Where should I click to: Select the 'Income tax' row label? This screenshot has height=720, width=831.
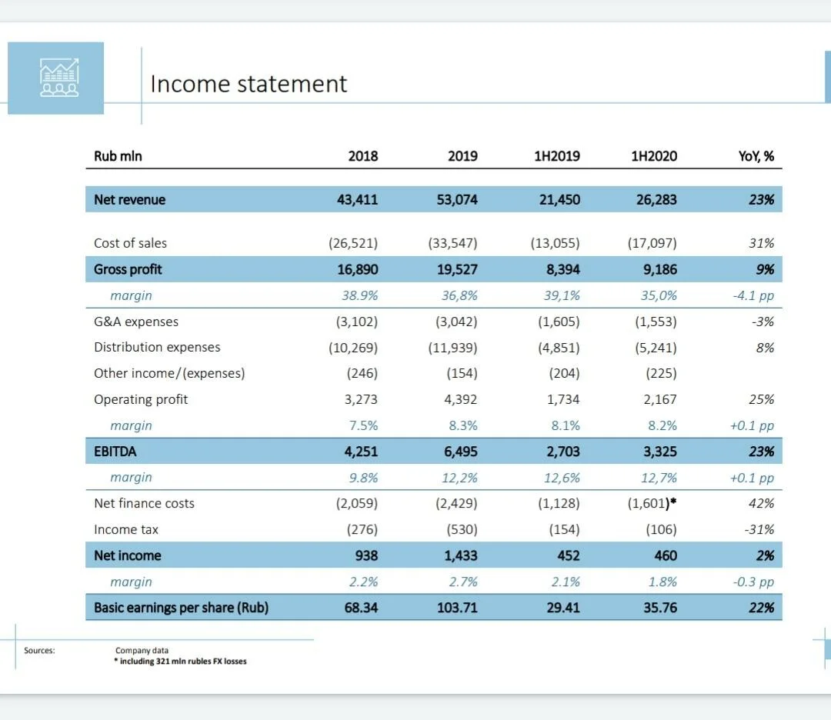coord(126,530)
